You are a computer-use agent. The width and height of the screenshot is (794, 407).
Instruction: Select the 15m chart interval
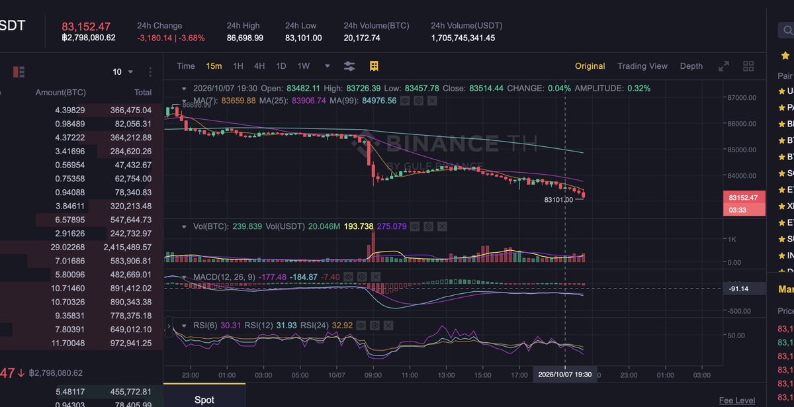214,66
